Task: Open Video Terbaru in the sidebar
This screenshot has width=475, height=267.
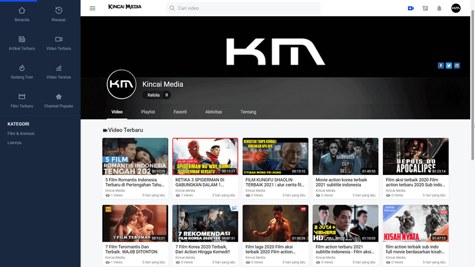Action: coord(59,43)
